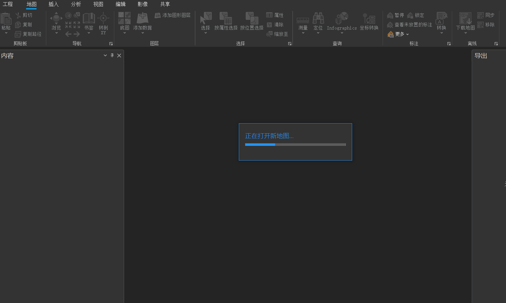Expand the Locate (定位) dropdown arrow
The height and width of the screenshot is (303, 506).
[x=318, y=33]
